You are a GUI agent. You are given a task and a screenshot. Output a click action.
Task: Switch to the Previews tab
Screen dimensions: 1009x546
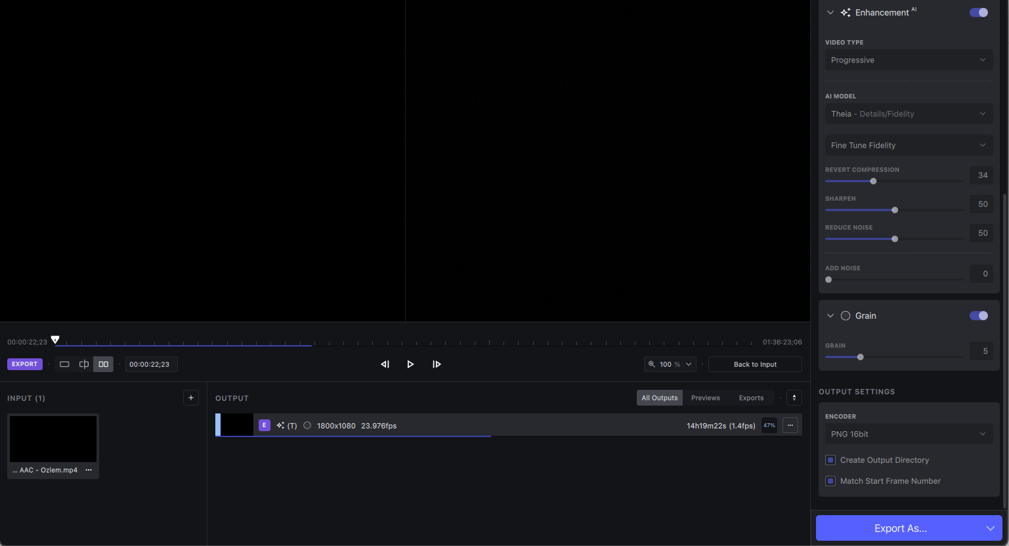pyautogui.click(x=705, y=398)
